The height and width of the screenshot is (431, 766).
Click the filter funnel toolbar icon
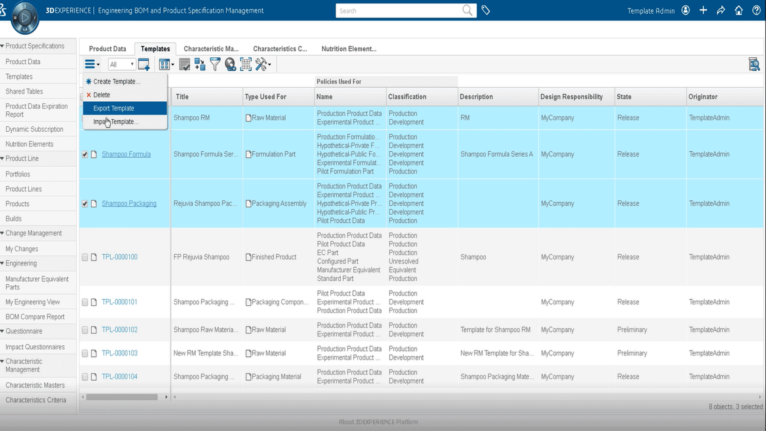(x=215, y=64)
